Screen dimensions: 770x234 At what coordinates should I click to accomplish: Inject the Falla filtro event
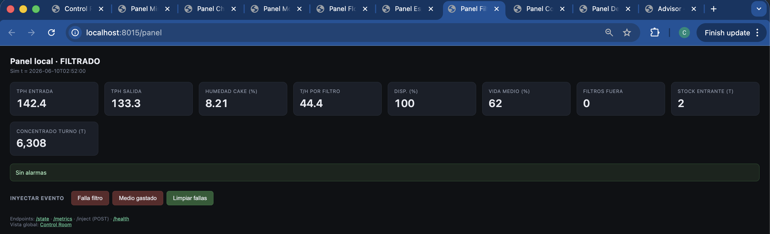pos(90,198)
